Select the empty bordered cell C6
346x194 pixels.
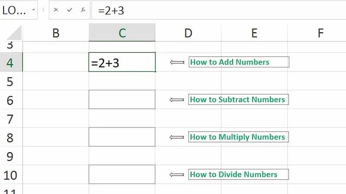tap(122, 100)
